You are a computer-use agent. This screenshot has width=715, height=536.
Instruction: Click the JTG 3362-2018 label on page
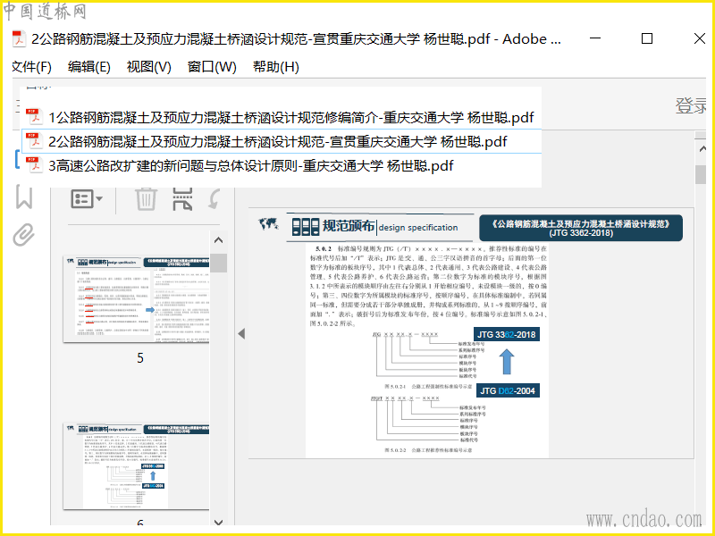point(506,334)
